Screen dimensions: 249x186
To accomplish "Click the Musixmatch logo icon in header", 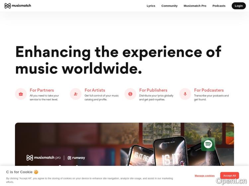I will pos(8,6).
